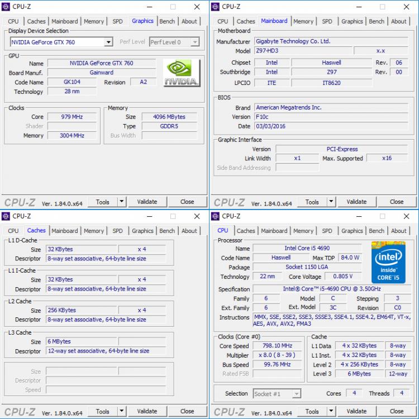The width and height of the screenshot is (419, 419).
Task: Open About tab in Mainboard window
Action: 399,21
